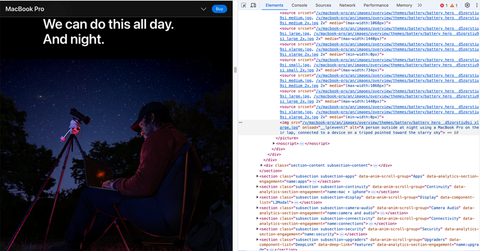Click the blue Buy button
This screenshot has height=251, width=480.
click(220, 9)
